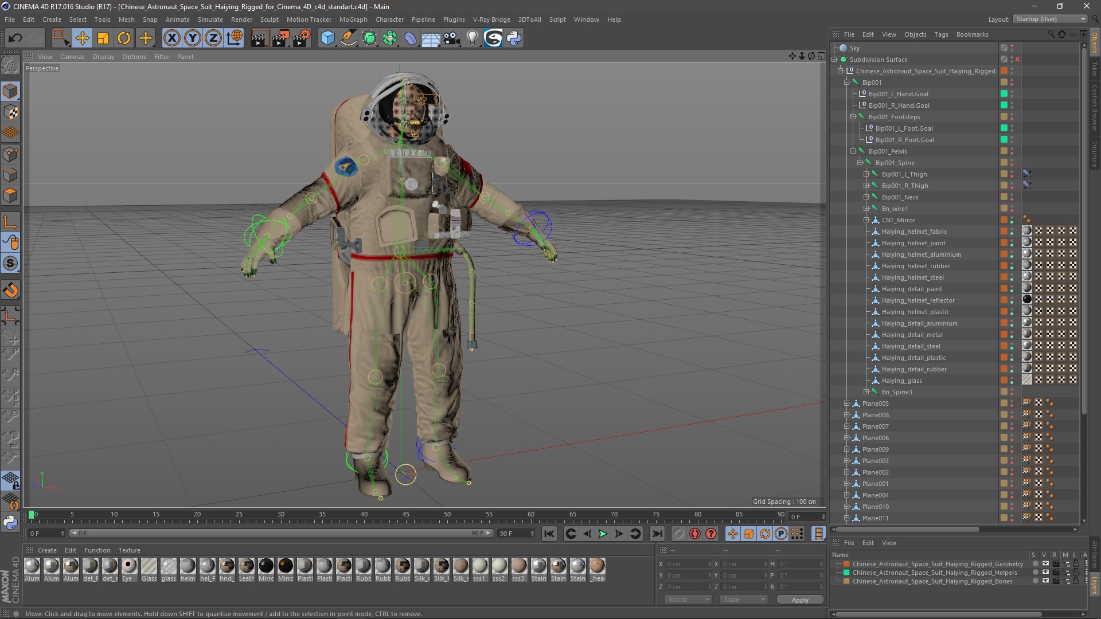Viewport: 1101px width, 619px height.
Task: Expand Bip001_Neck node
Action: 866,197
